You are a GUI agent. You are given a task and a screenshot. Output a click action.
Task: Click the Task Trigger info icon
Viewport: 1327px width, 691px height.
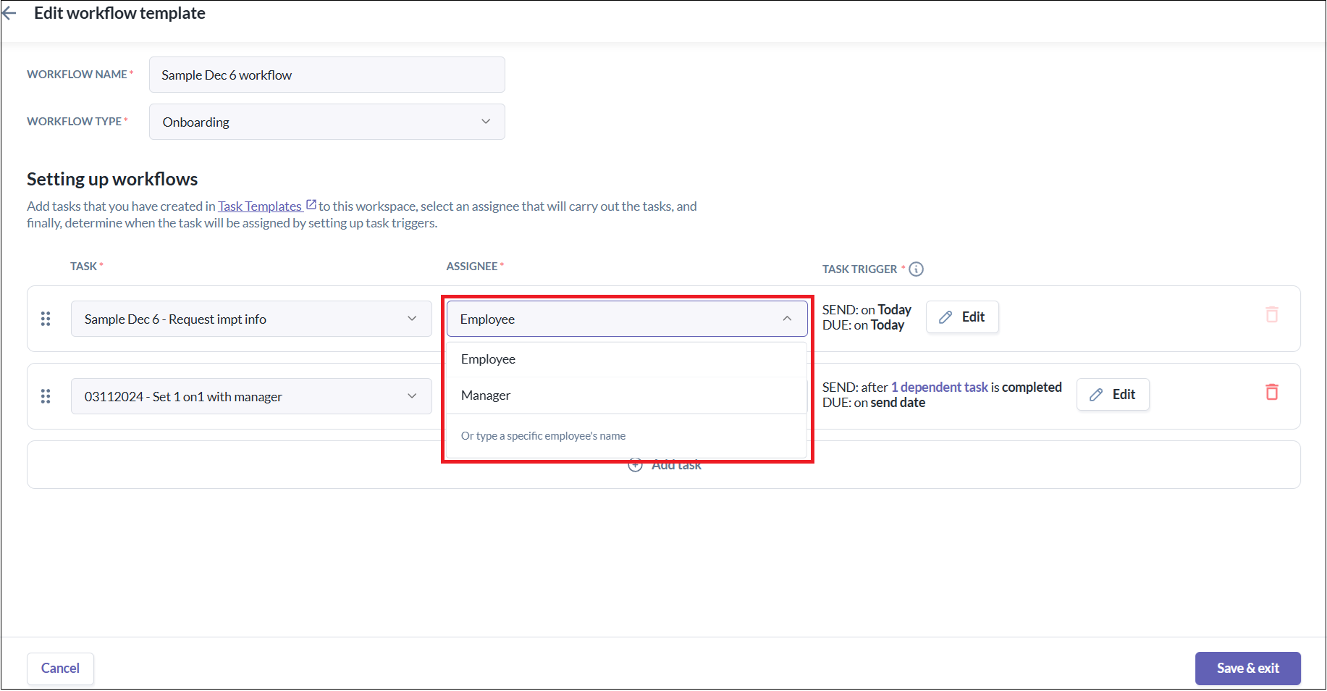click(916, 269)
